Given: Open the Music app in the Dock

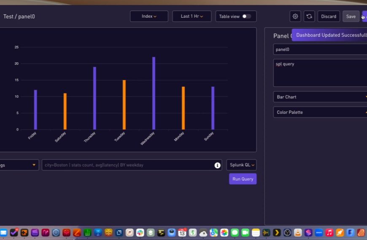Looking at the screenshot, I should point(329,232).
